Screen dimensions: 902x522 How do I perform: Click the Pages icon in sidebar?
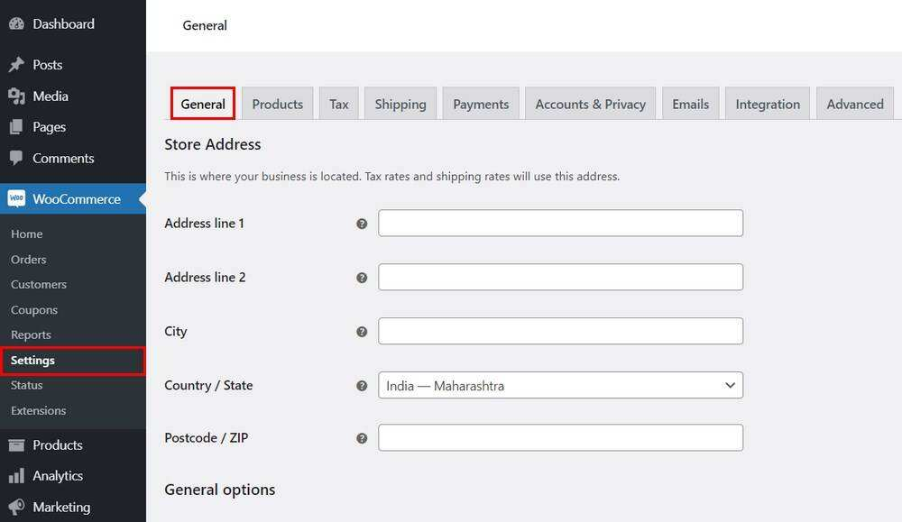[16, 126]
